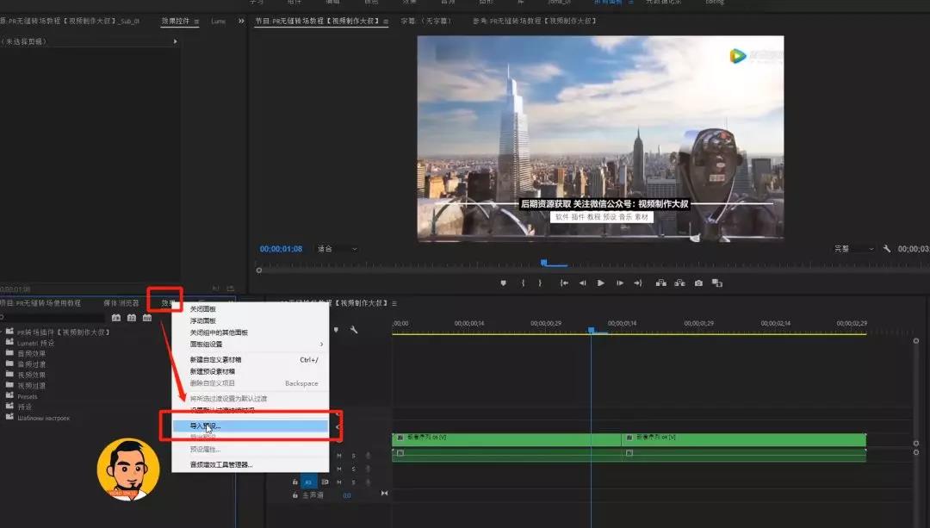Click the effects panel search field
The width and height of the screenshot is (930, 528).
click(x=53, y=318)
